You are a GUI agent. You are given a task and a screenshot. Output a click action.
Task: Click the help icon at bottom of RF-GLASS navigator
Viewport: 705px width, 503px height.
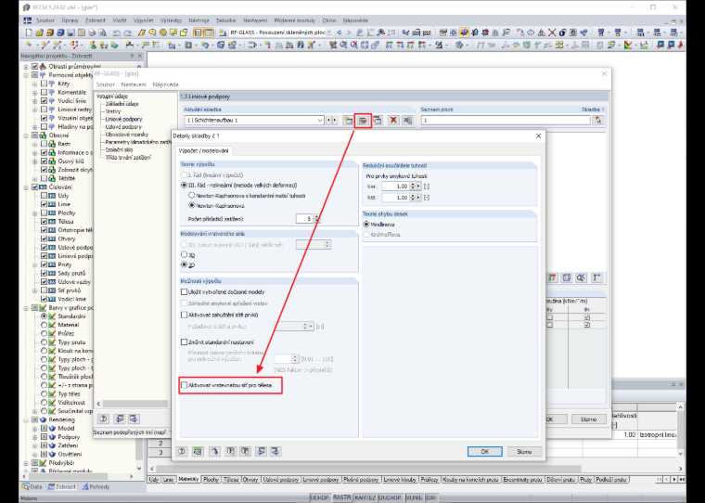[x=103, y=419]
